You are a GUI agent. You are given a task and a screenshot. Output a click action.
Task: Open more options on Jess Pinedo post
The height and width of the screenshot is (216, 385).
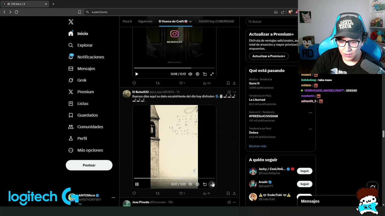coord(234,202)
